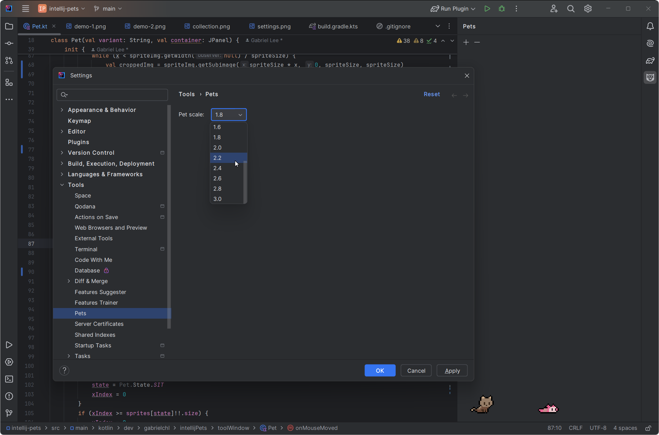This screenshot has height=435, width=659.
Task: Click the Pet scale dropdown selector
Action: click(x=228, y=114)
